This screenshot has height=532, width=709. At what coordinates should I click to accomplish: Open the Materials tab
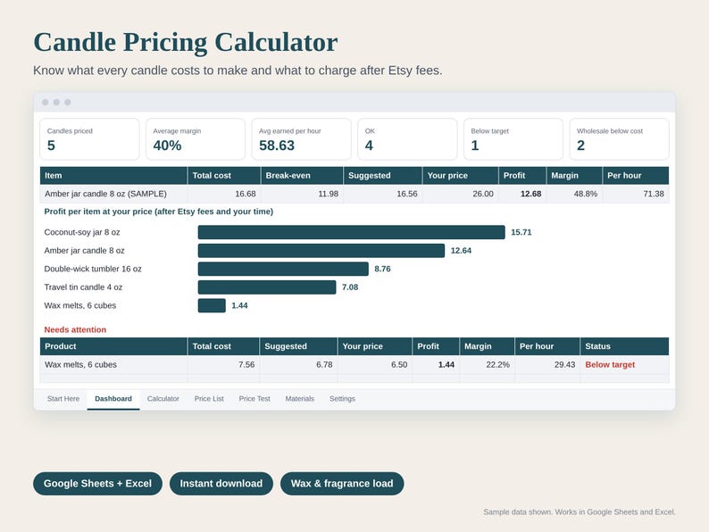299,399
